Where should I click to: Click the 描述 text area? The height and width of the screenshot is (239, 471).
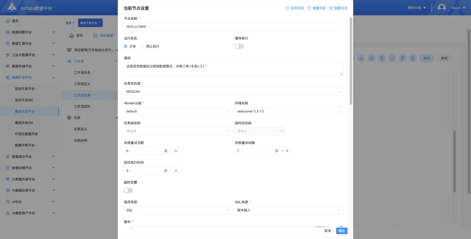click(233, 69)
